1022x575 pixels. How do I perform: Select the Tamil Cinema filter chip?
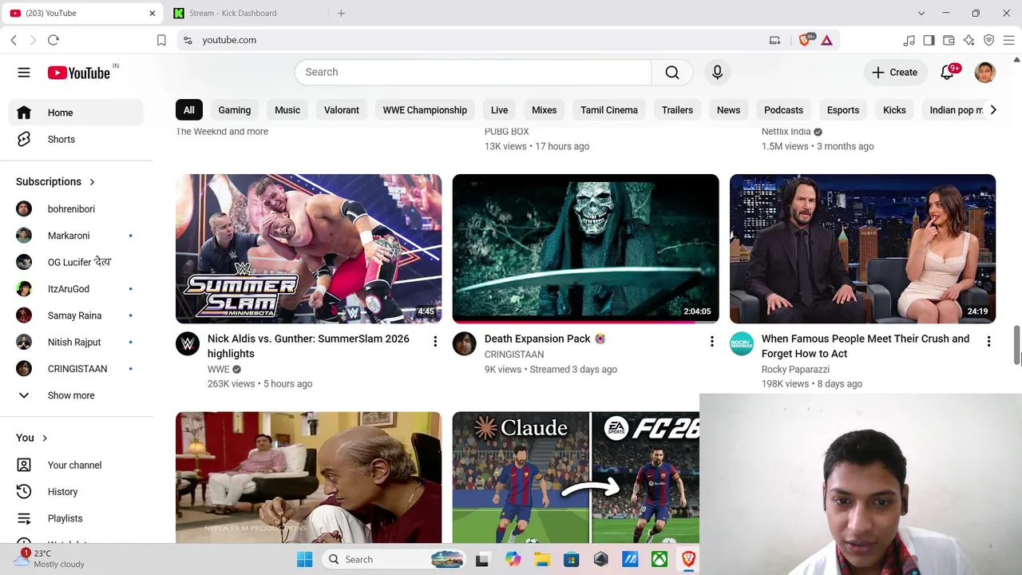pyautogui.click(x=609, y=110)
